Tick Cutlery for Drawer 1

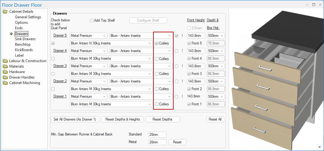point(156,104)
